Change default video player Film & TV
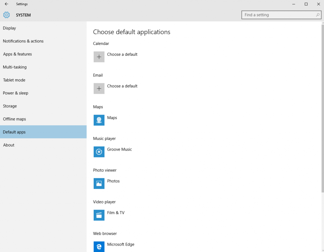Screen dimensions: 324x252 [116, 213]
